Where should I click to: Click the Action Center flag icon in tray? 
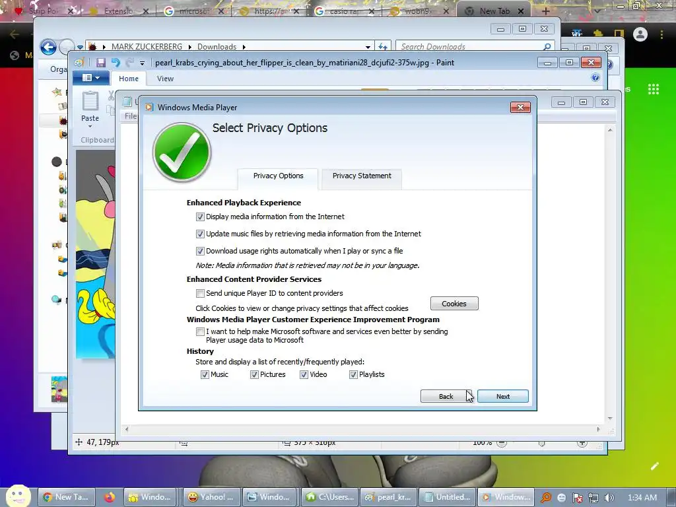click(x=577, y=498)
